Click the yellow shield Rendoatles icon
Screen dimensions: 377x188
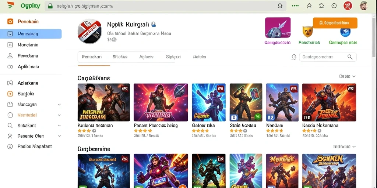[x=307, y=31]
